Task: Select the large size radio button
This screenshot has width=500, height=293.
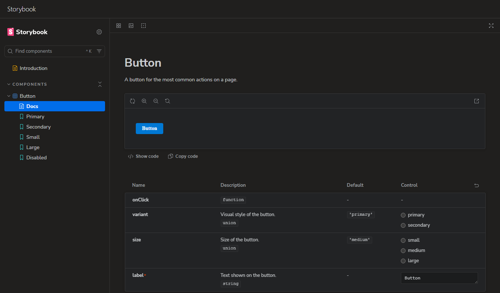Action: coord(403,261)
